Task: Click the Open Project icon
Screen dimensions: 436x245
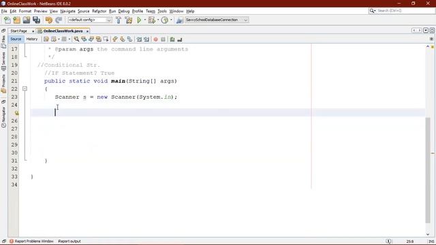Action: point(27,20)
